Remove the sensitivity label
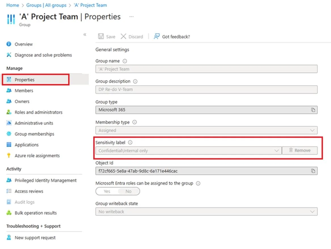Screen dimensions: 331x249 pos(300,151)
